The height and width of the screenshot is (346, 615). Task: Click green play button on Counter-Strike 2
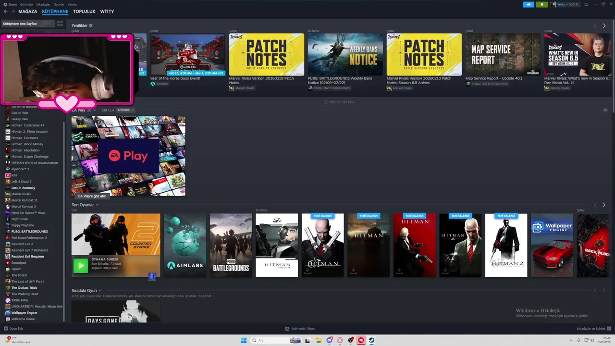coord(80,265)
